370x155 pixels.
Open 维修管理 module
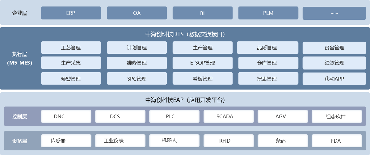tap(137, 63)
